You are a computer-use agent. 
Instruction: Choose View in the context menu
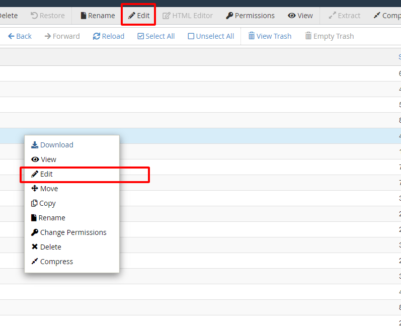click(43, 159)
